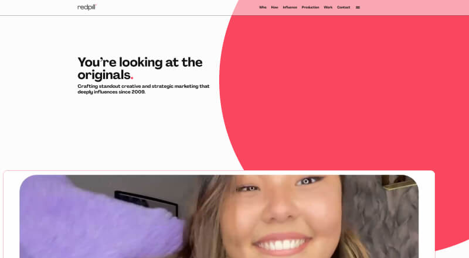Click the red period after "originals"
The height and width of the screenshot is (258, 469).
[x=132, y=78]
